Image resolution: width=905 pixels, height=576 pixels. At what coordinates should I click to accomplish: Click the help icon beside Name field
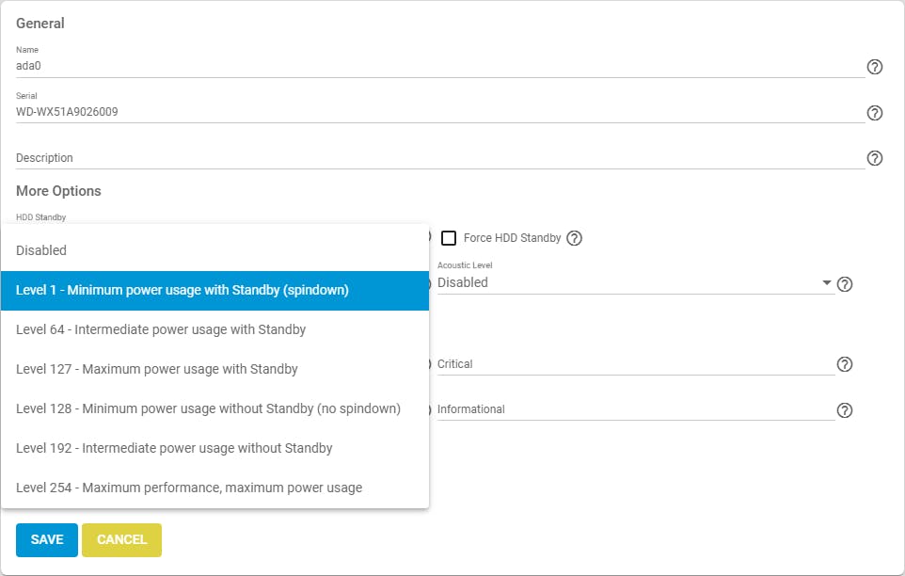874,67
